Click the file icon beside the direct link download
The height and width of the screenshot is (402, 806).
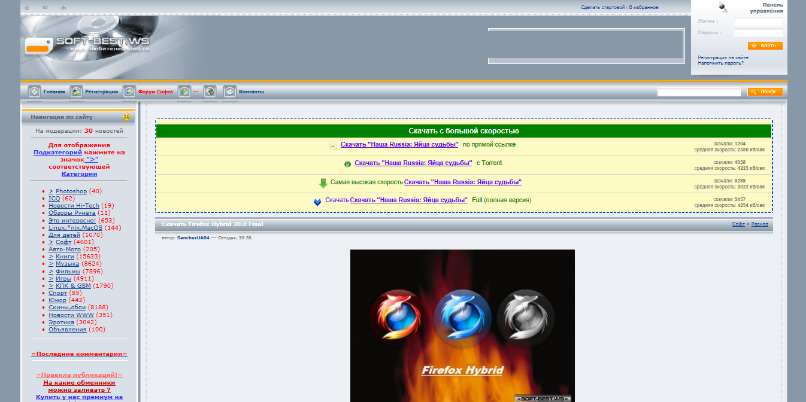tap(333, 145)
